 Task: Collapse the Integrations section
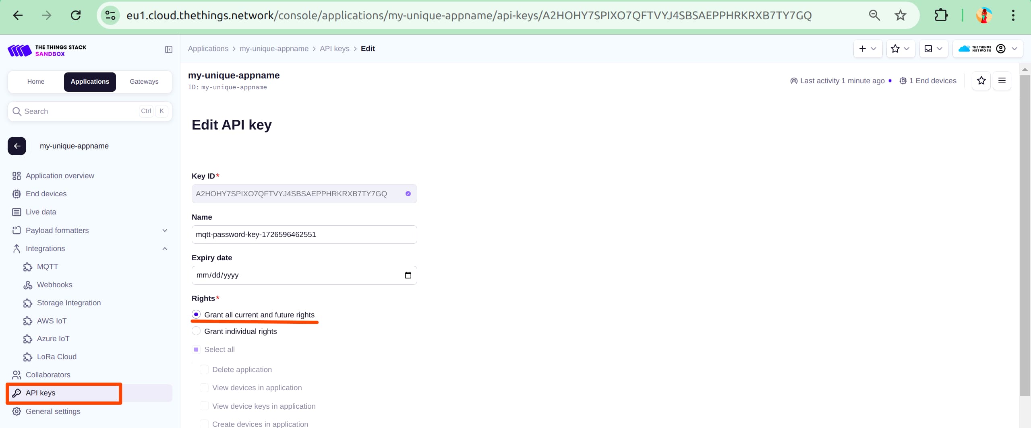pos(165,248)
